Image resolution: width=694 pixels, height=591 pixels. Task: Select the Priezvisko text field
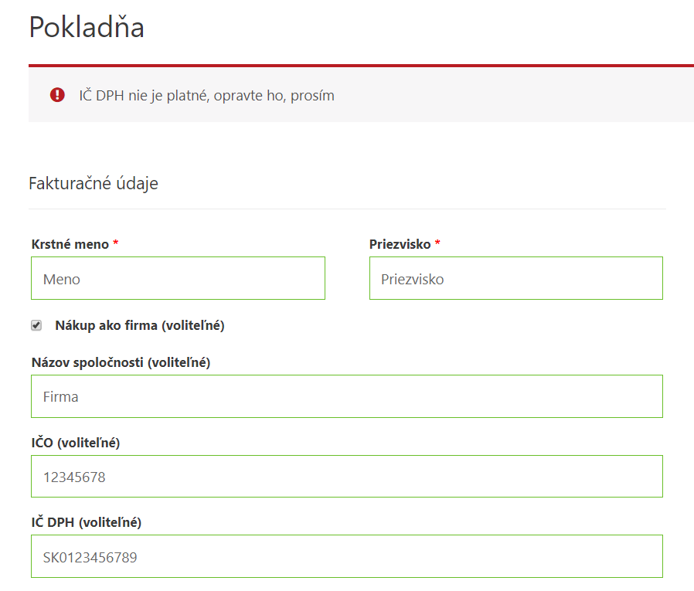pyautogui.click(x=515, y=278)
